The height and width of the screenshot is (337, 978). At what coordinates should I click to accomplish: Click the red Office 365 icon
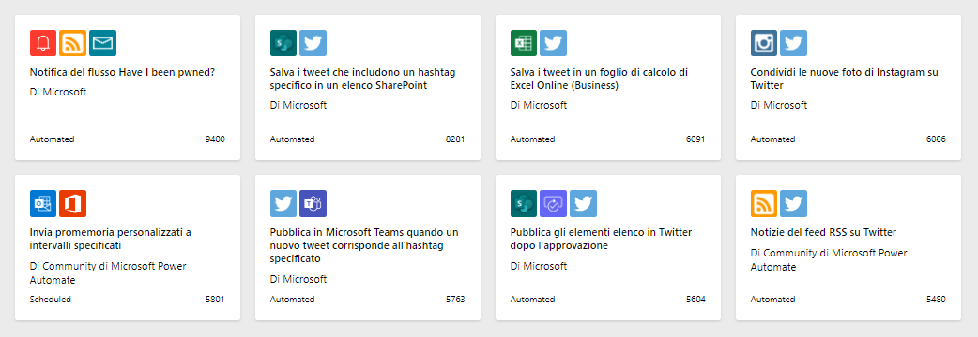[x=73, y=203]
